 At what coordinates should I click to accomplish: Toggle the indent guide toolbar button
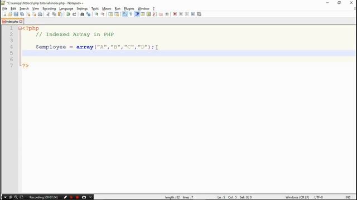pos(137,14)
